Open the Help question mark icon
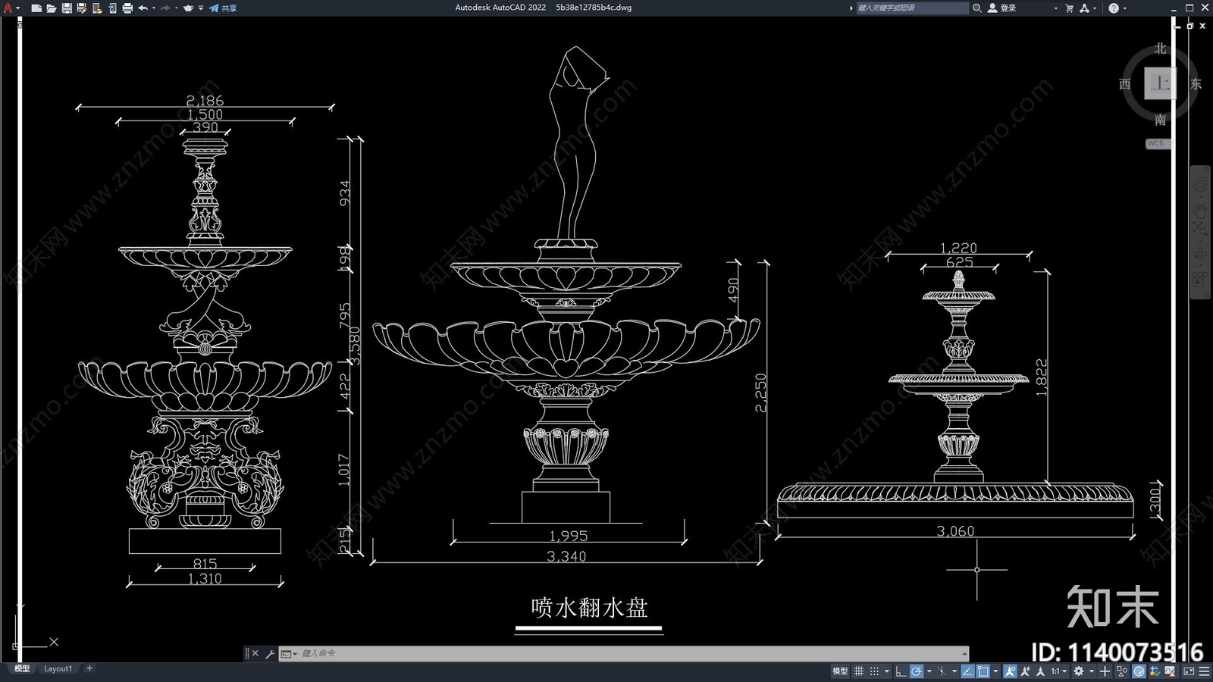The image size is (1213, 682). 1114,8
